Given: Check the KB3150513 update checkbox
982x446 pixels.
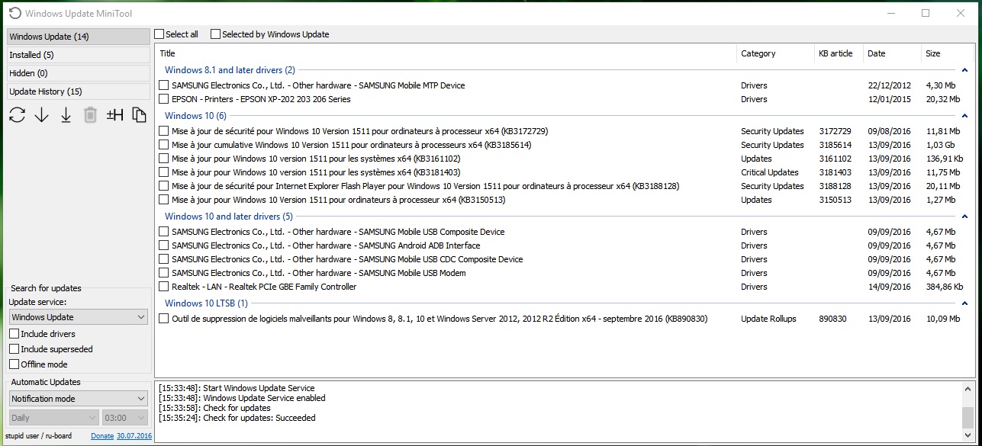Looking at the screenshot, I should pos(163,200).
